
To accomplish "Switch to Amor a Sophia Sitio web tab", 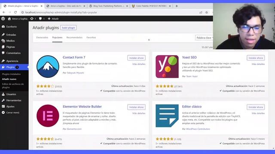I will point(66,6).
